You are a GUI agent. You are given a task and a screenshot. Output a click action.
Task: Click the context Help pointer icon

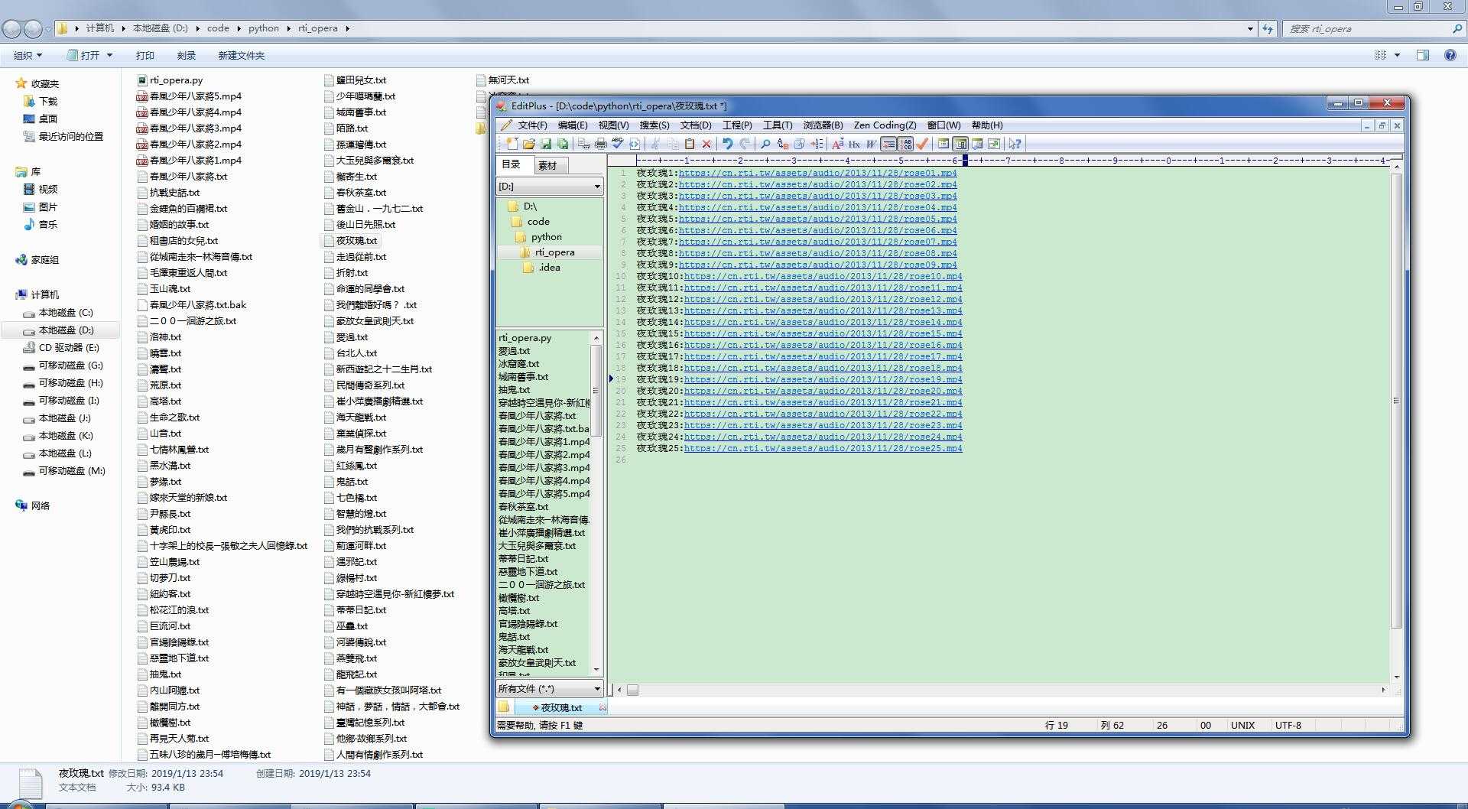tap(1015, 144)
